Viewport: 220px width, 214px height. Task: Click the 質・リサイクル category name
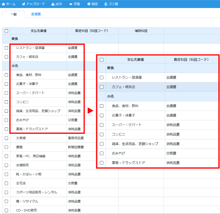[x=27, y=201]
